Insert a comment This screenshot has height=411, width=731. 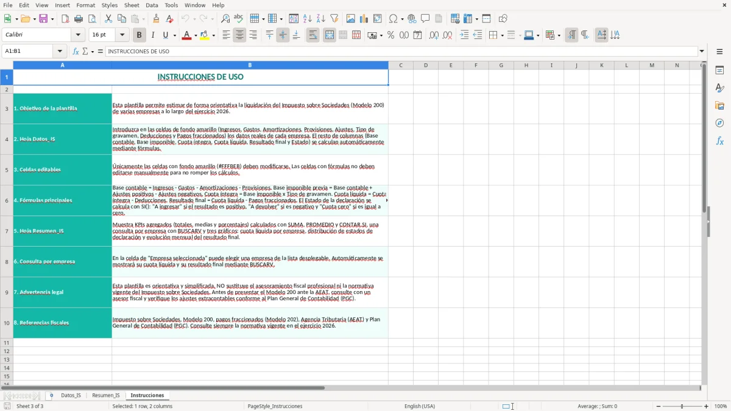pos(426,19)
